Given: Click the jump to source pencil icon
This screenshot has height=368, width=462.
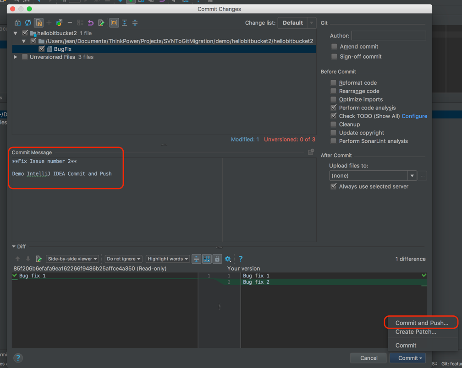Looking at the screenshot, I should [101, 22].
